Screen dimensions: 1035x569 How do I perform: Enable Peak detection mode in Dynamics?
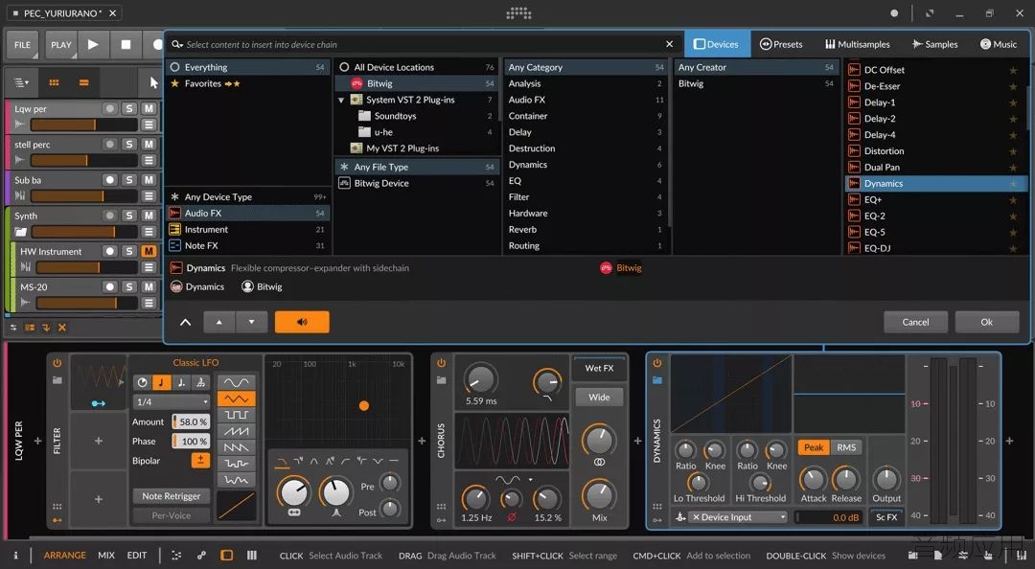point(814,447)
